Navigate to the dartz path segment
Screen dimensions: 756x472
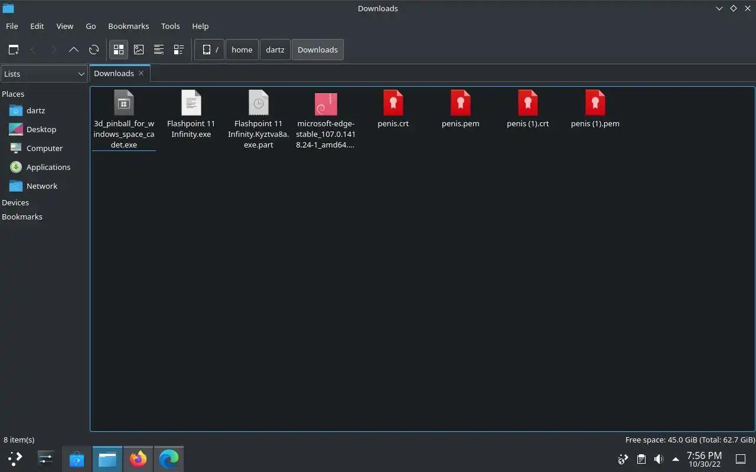(275, 50)
